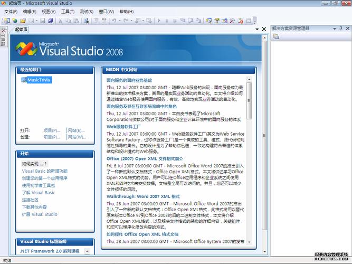Click the Save floppy disk icon

pyautogui.click(x=42, y=21)
